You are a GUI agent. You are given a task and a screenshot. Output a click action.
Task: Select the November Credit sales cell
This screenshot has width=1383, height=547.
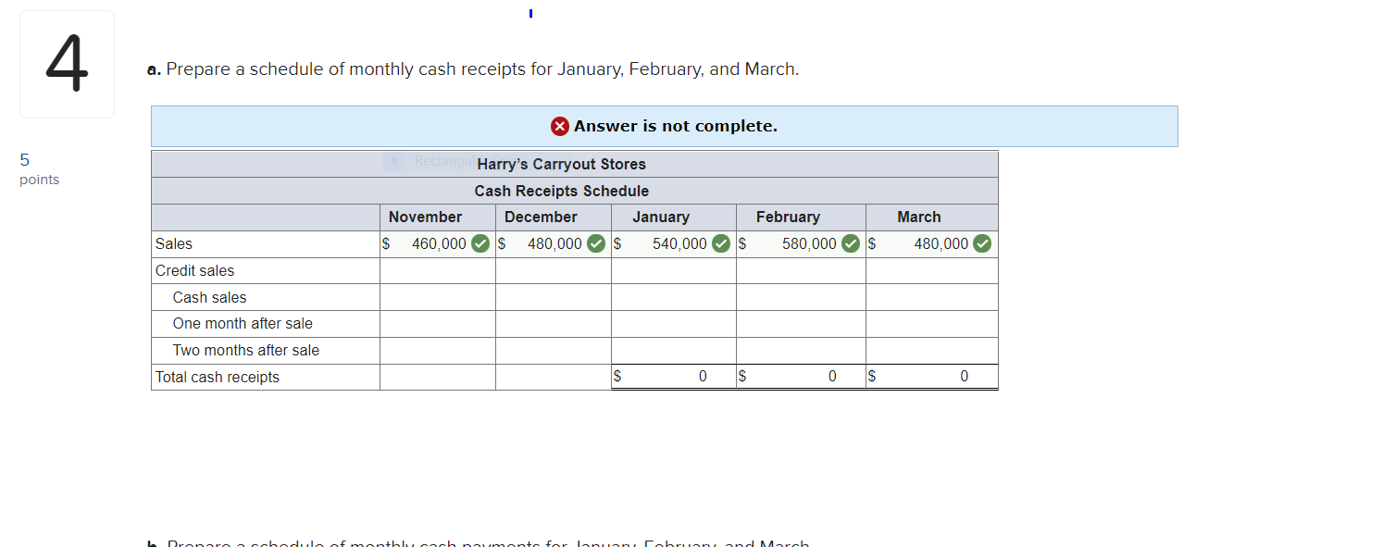tap(438, 271)
